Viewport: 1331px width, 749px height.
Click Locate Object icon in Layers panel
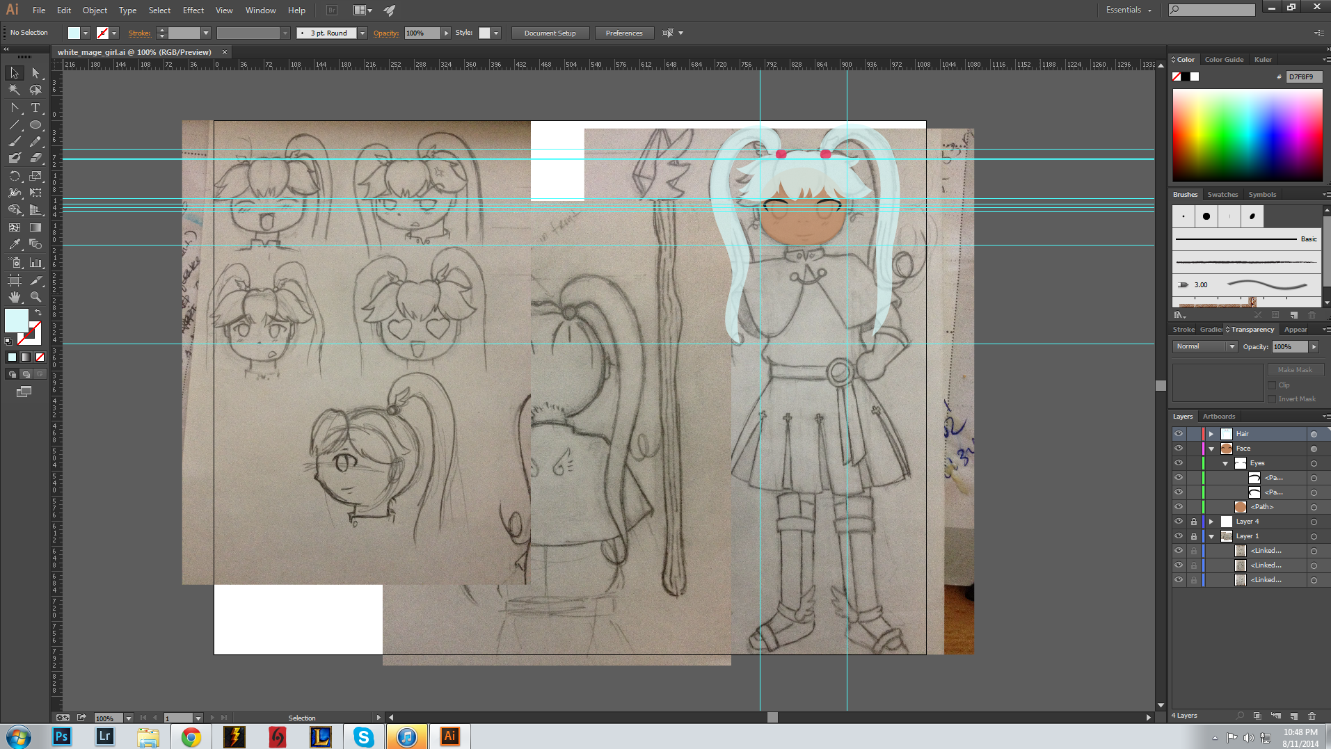[1240, 716]
